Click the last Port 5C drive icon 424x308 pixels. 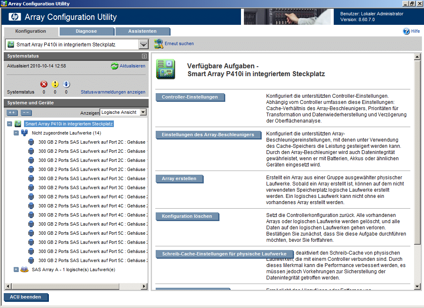[x=31, y=260]
